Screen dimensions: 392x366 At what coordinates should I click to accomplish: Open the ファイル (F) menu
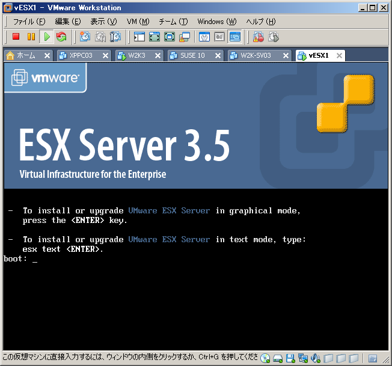[29, 22]
